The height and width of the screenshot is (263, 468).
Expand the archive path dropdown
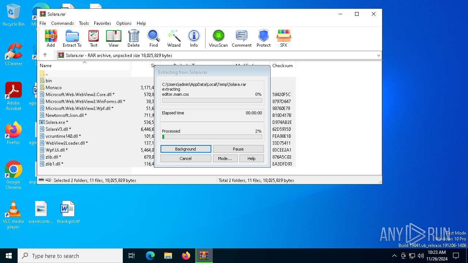pyautogui.click(x=378, y=56)
